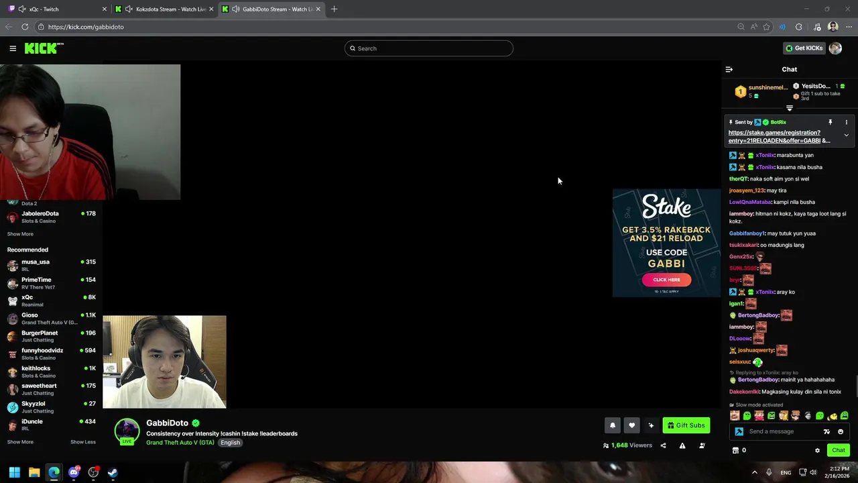Expand the gift leaderboard down arrow

790,108
